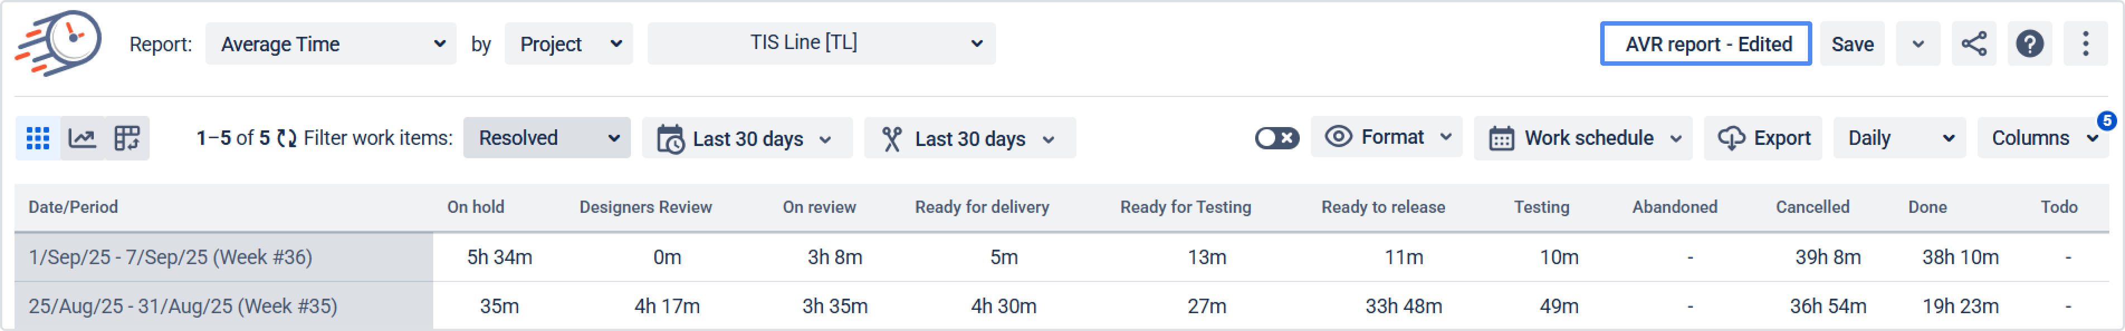Click the refresh work items icon
Image resolution: width=2125 pixels, height=331 pixels.
click(286, 138)
